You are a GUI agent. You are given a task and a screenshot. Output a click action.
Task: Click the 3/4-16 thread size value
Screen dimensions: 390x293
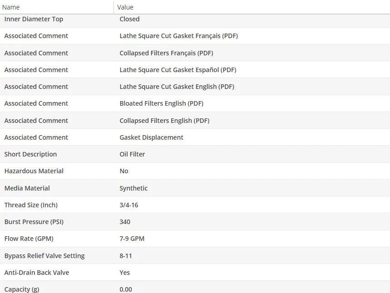pyautogui.click(x=128, y=205)
